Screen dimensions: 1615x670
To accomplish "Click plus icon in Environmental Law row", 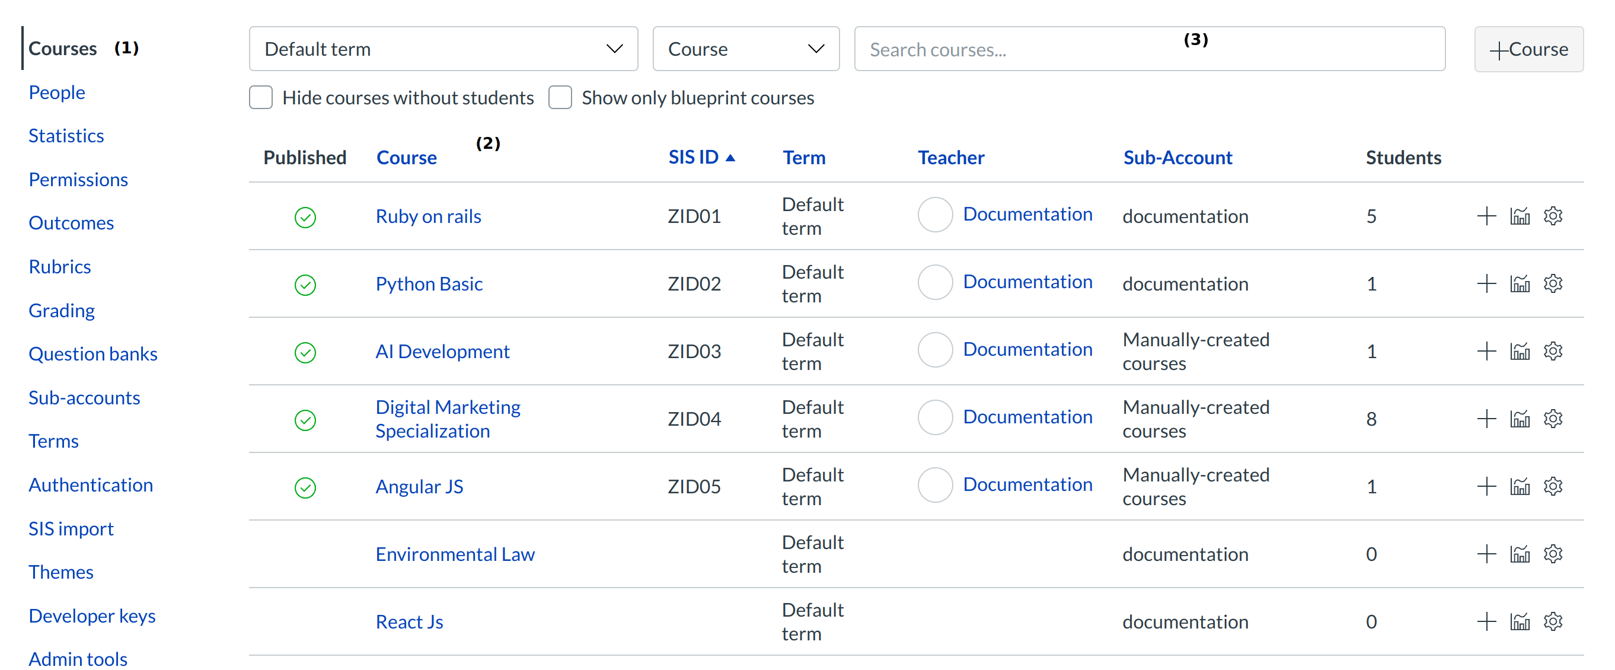I will pyautogui.click(x=1486, y=554).
